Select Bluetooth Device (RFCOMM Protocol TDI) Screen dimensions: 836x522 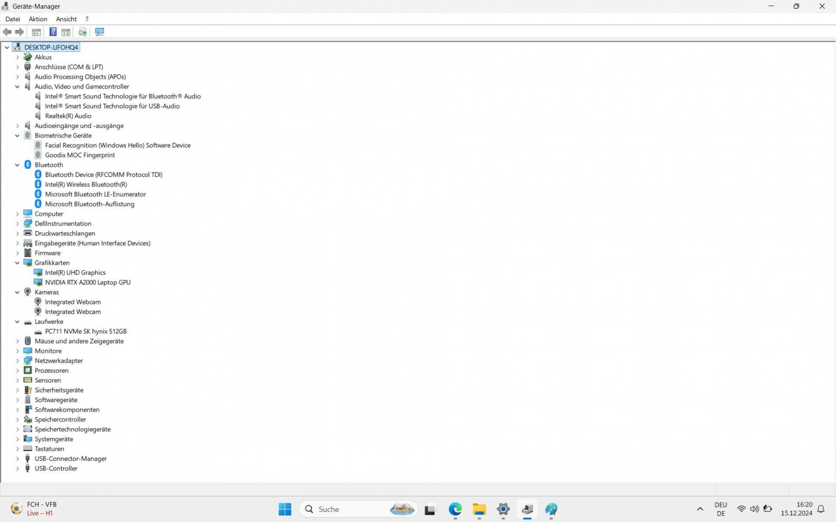tap(104, 175)
